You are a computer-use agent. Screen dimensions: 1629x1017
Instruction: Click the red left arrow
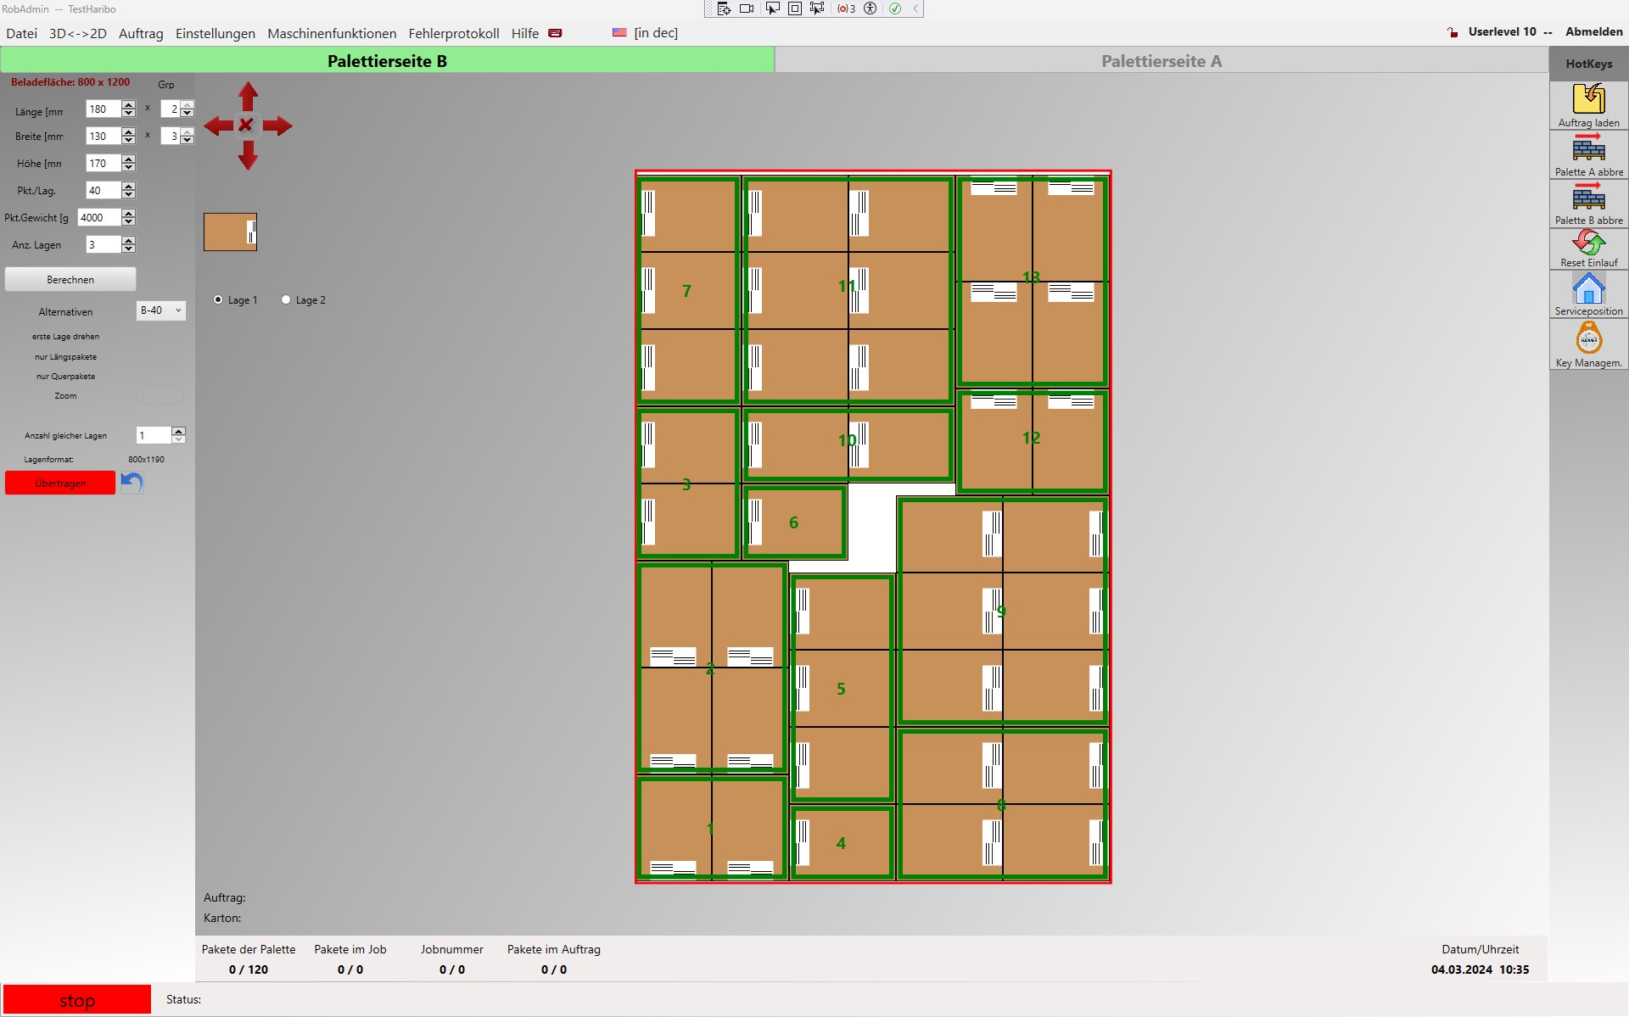tap(218, 126)
